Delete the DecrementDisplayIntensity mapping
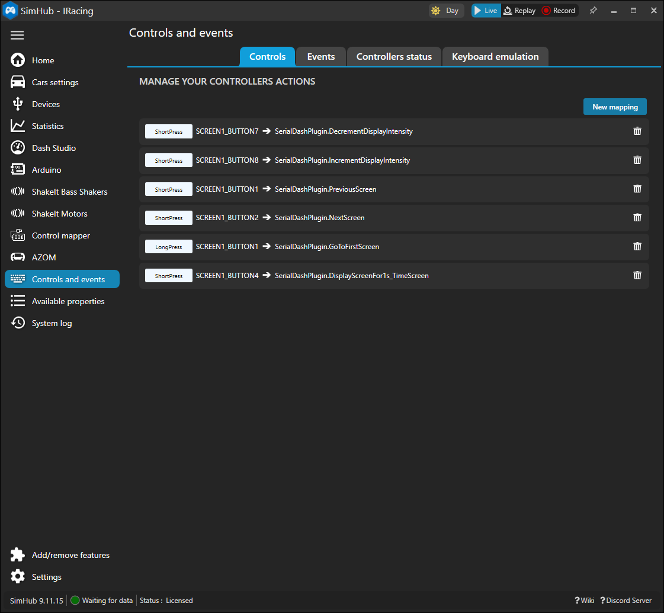664x613 pixels. 637,131
